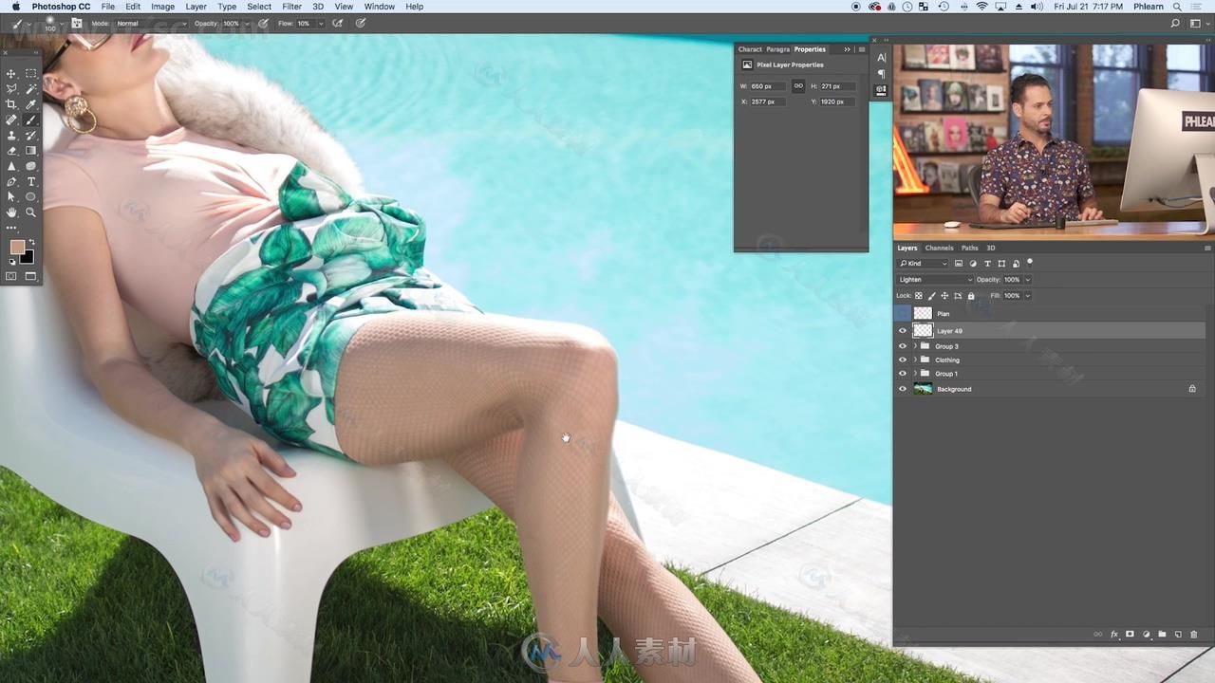This screenshot has width=1215, height=683.
Task: Select the Eyedropper tool
Action: 31,104
